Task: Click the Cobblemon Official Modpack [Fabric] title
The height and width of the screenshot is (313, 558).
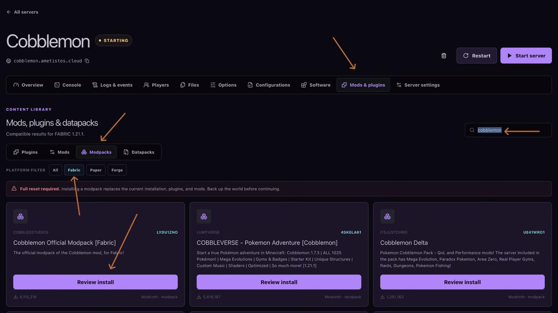Action: 65,243
